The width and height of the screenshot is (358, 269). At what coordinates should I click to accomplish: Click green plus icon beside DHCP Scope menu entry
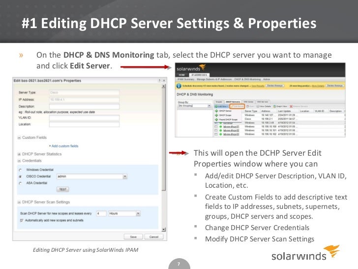point(216,115)
